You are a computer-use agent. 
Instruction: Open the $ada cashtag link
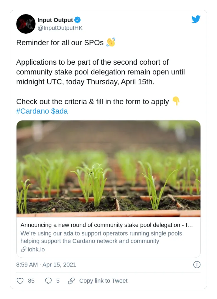(59, 111)
